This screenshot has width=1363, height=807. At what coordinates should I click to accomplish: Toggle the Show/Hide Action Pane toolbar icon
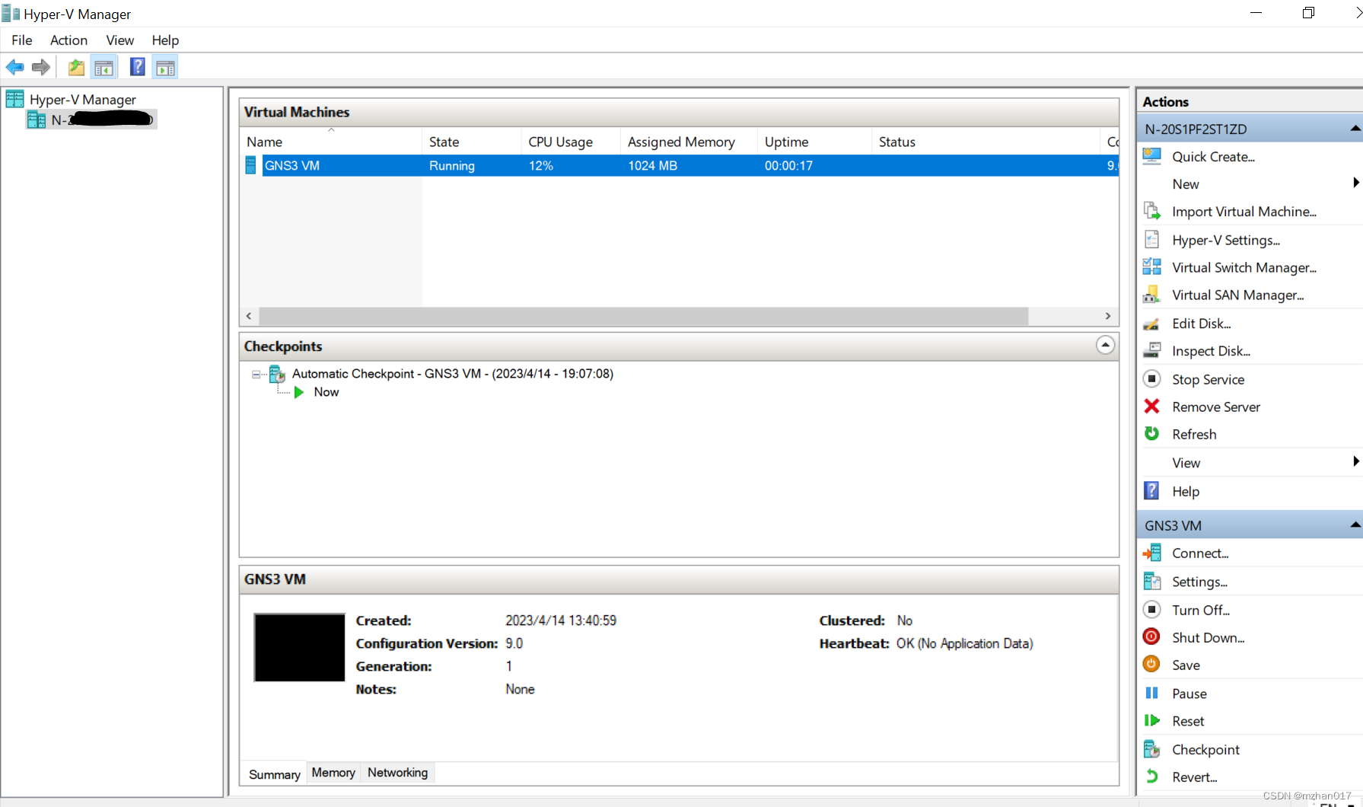[x=165, y=68]
